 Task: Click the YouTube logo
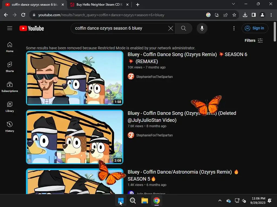(32, 28)
